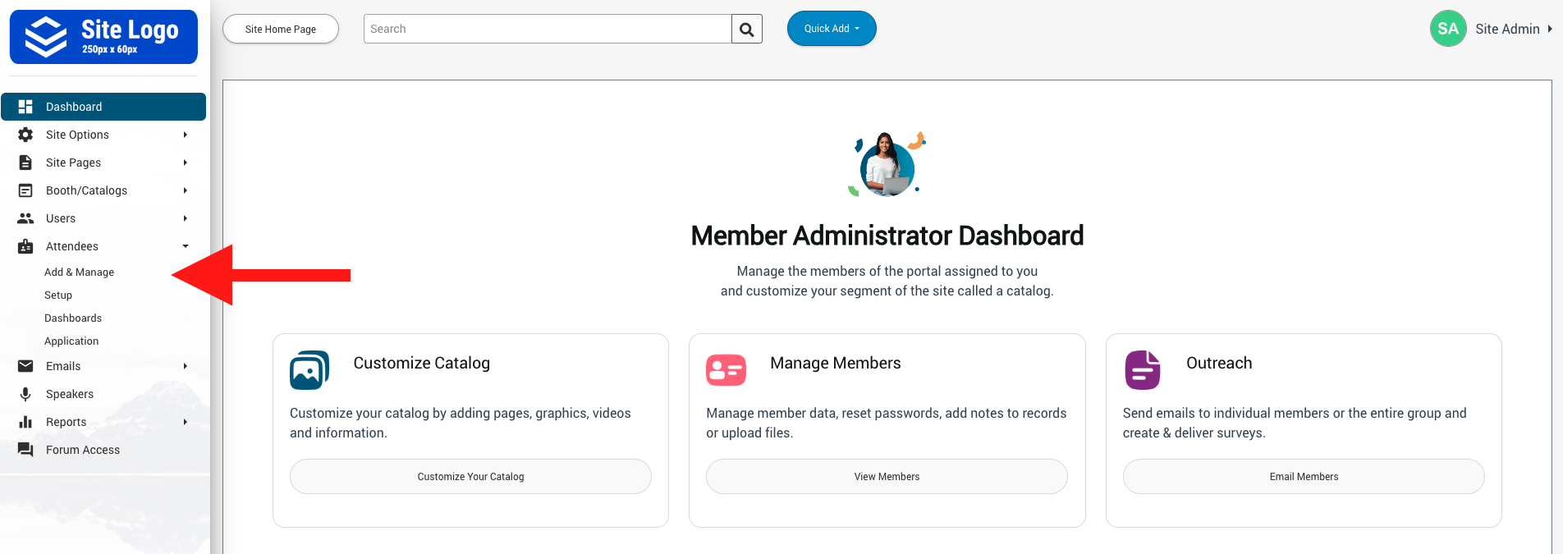This screenshot has height=554, width=1563.
Task: Click the Customize Catalog image icon
Action: pyautogui.click(x=309, y=370)
